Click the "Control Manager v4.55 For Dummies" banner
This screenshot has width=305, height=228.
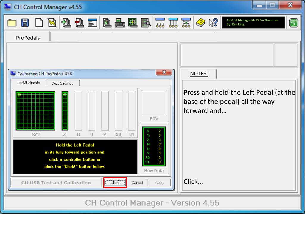point(253,22)
